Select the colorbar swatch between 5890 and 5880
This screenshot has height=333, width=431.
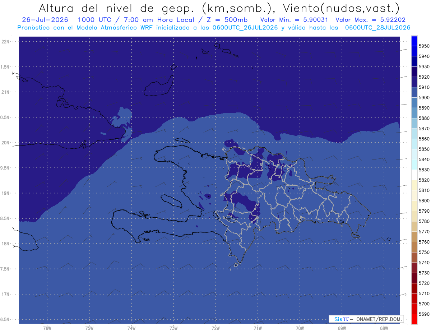[414, 113]
